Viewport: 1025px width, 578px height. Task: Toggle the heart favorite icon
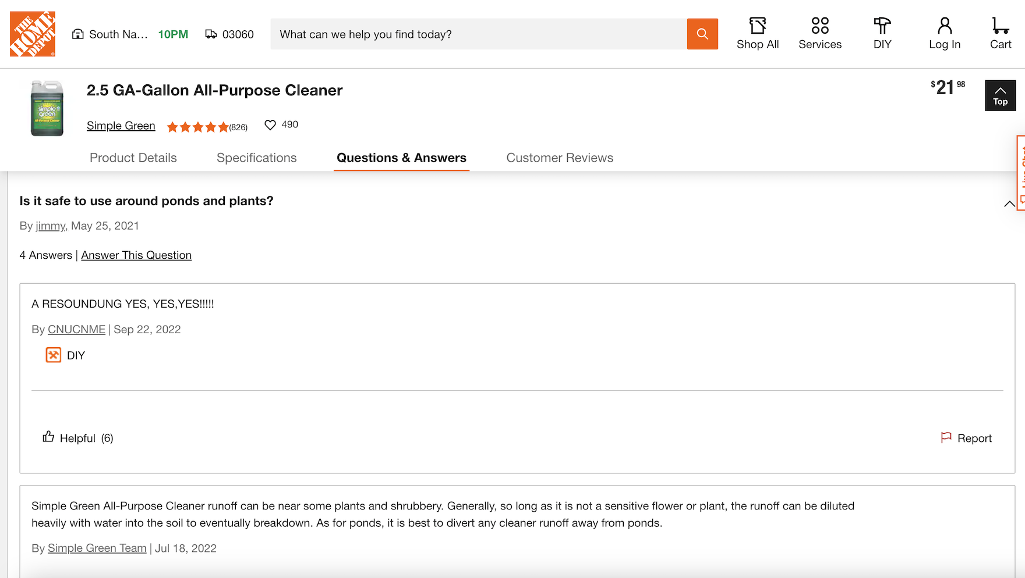pyautogui.click(x=270, y=125)
